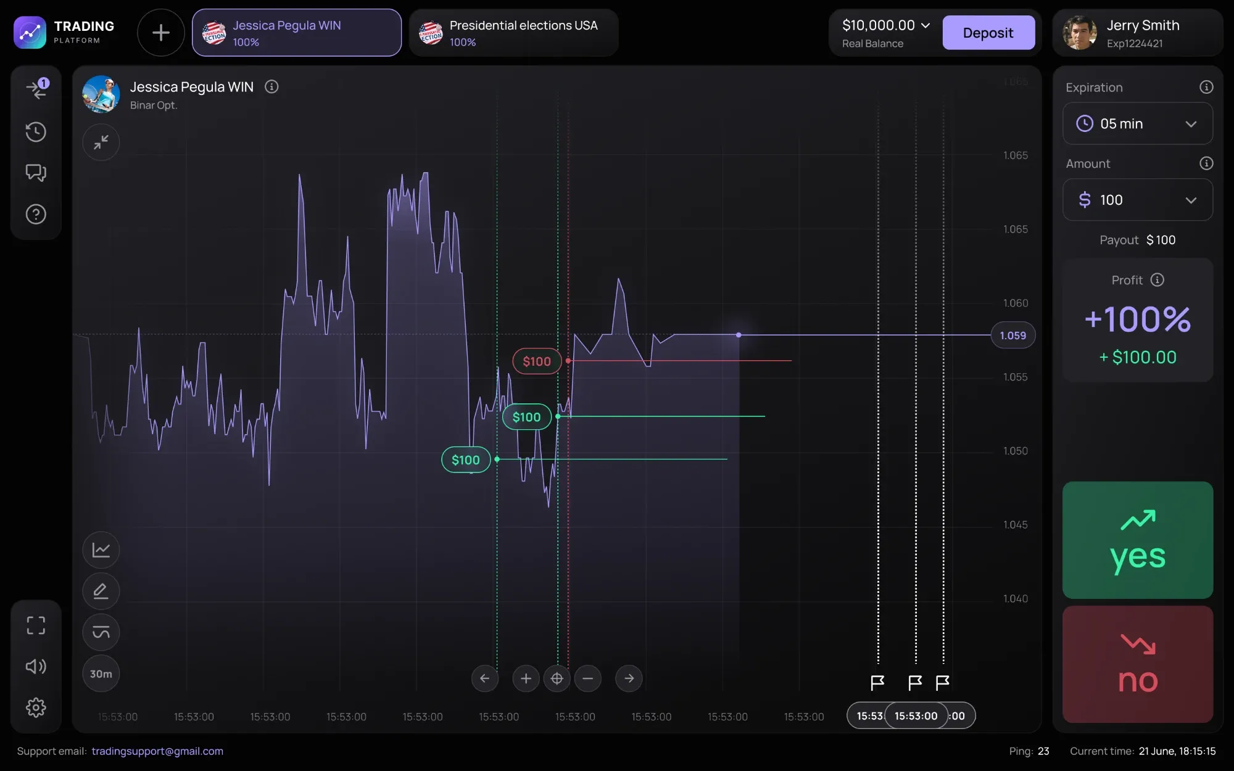Viewport: 1234px width, 771px height.
Task: Show info for Expiration
Action: pyautogui.click(x=1206, y=87)
